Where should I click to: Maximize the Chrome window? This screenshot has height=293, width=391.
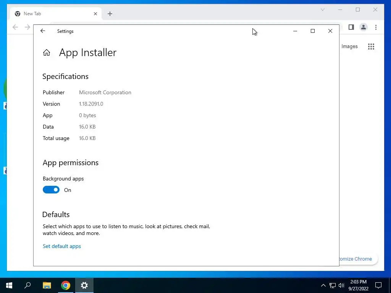(x=358, y=10)
